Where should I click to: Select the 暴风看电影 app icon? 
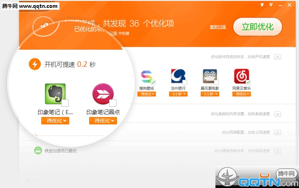pos(210,76)
